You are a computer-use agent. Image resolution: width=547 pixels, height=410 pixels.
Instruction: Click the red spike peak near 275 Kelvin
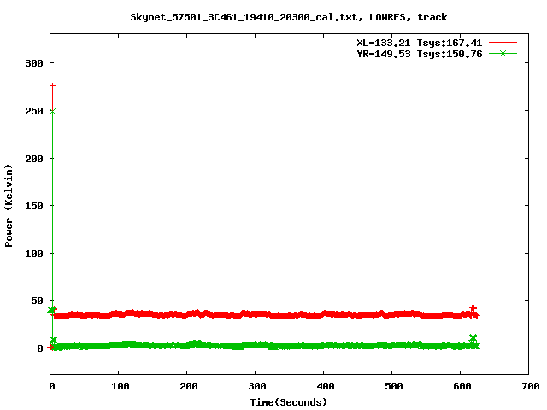[x=53, y=85]
